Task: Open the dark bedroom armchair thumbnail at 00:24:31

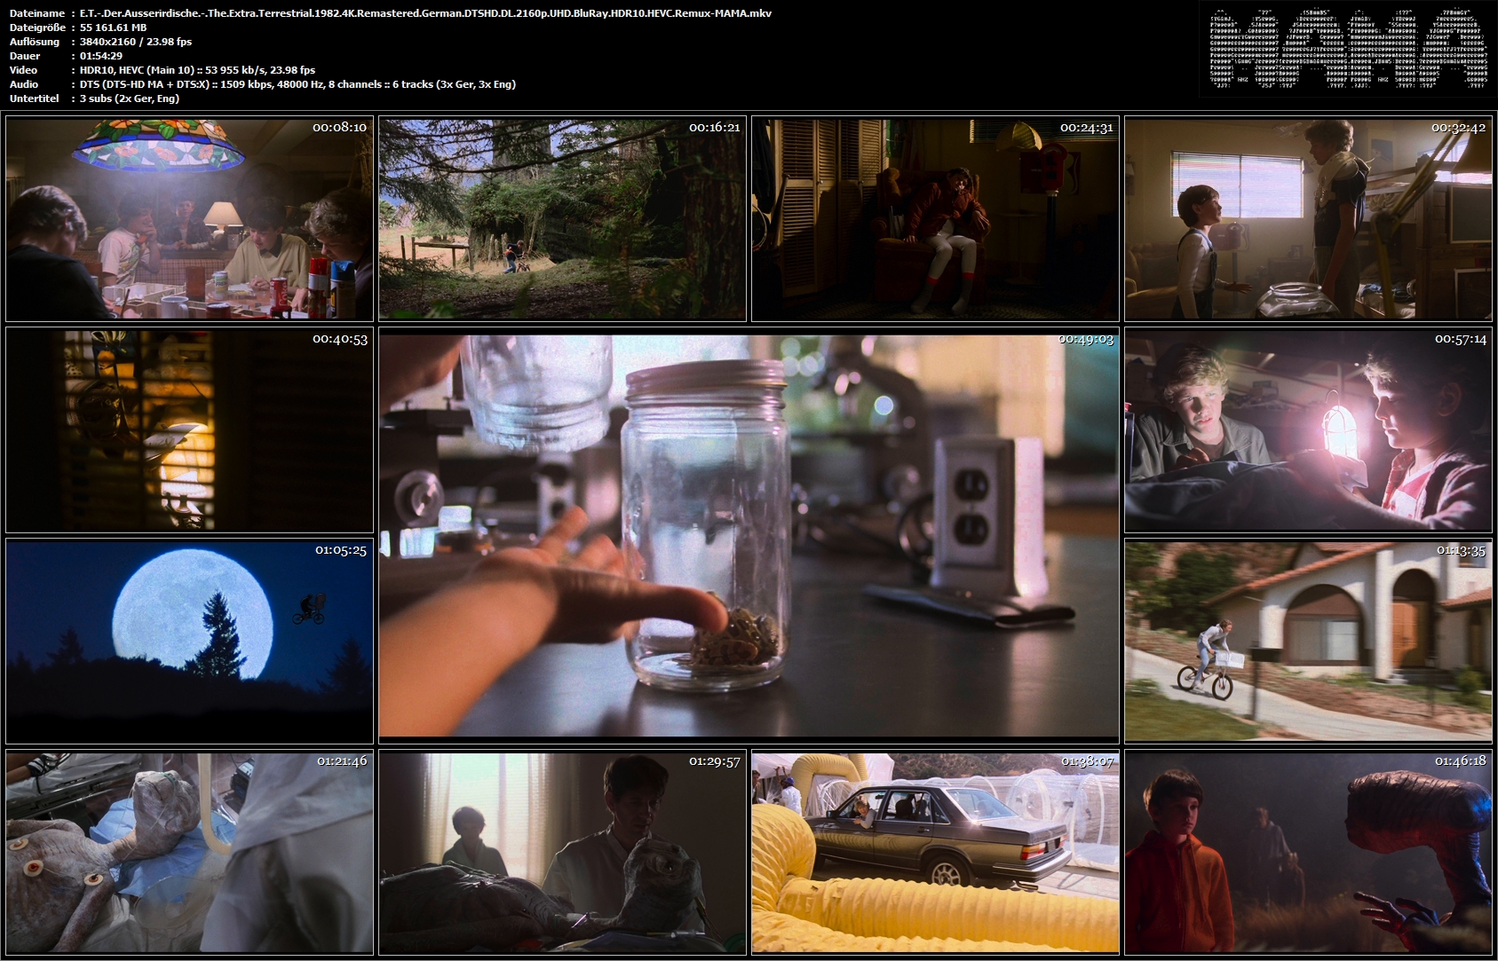Action: tap(935, 219)
